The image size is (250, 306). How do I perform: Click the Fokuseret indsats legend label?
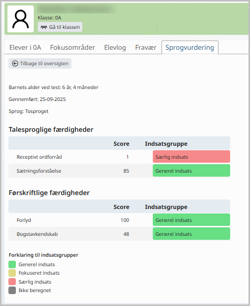pos(39,273)
